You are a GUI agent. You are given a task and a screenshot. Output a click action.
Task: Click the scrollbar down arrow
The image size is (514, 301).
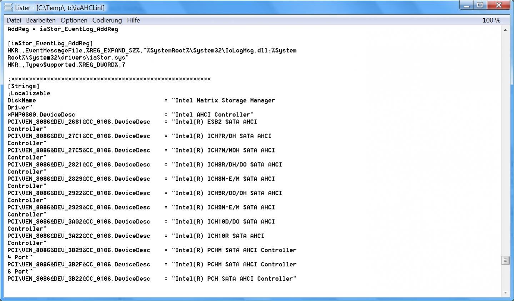pyautogui.click(x=505, y=292)
